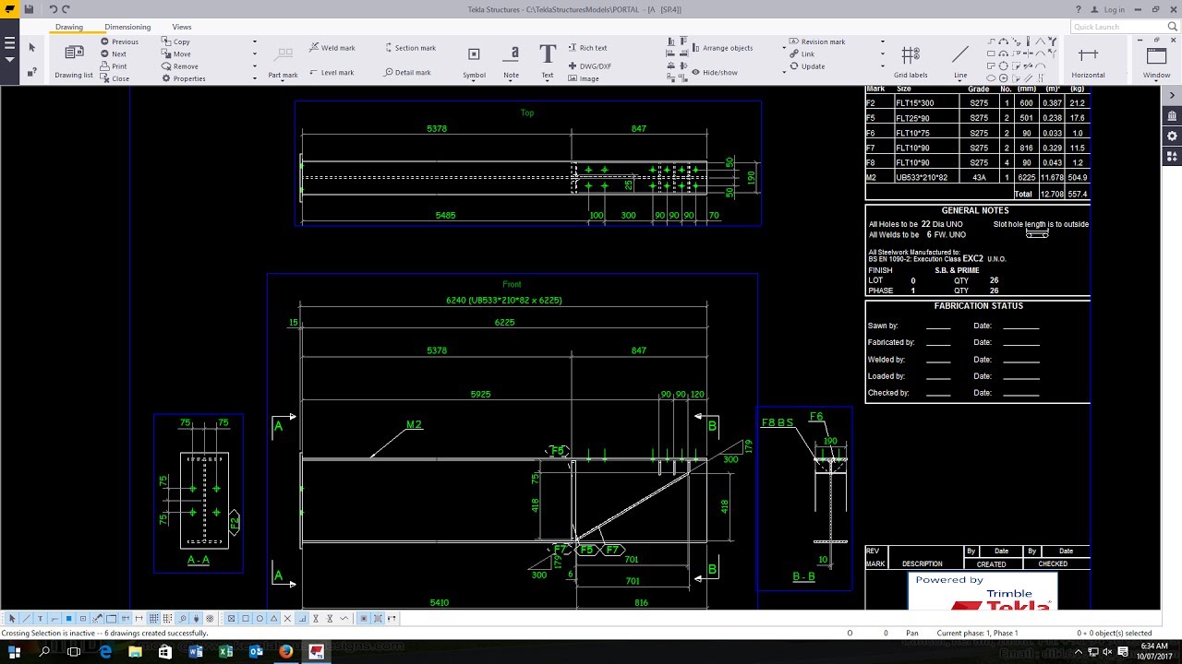This screenshot has height=664, width=1182.
Task: Click the Remove command
Action: pos(179,66)
